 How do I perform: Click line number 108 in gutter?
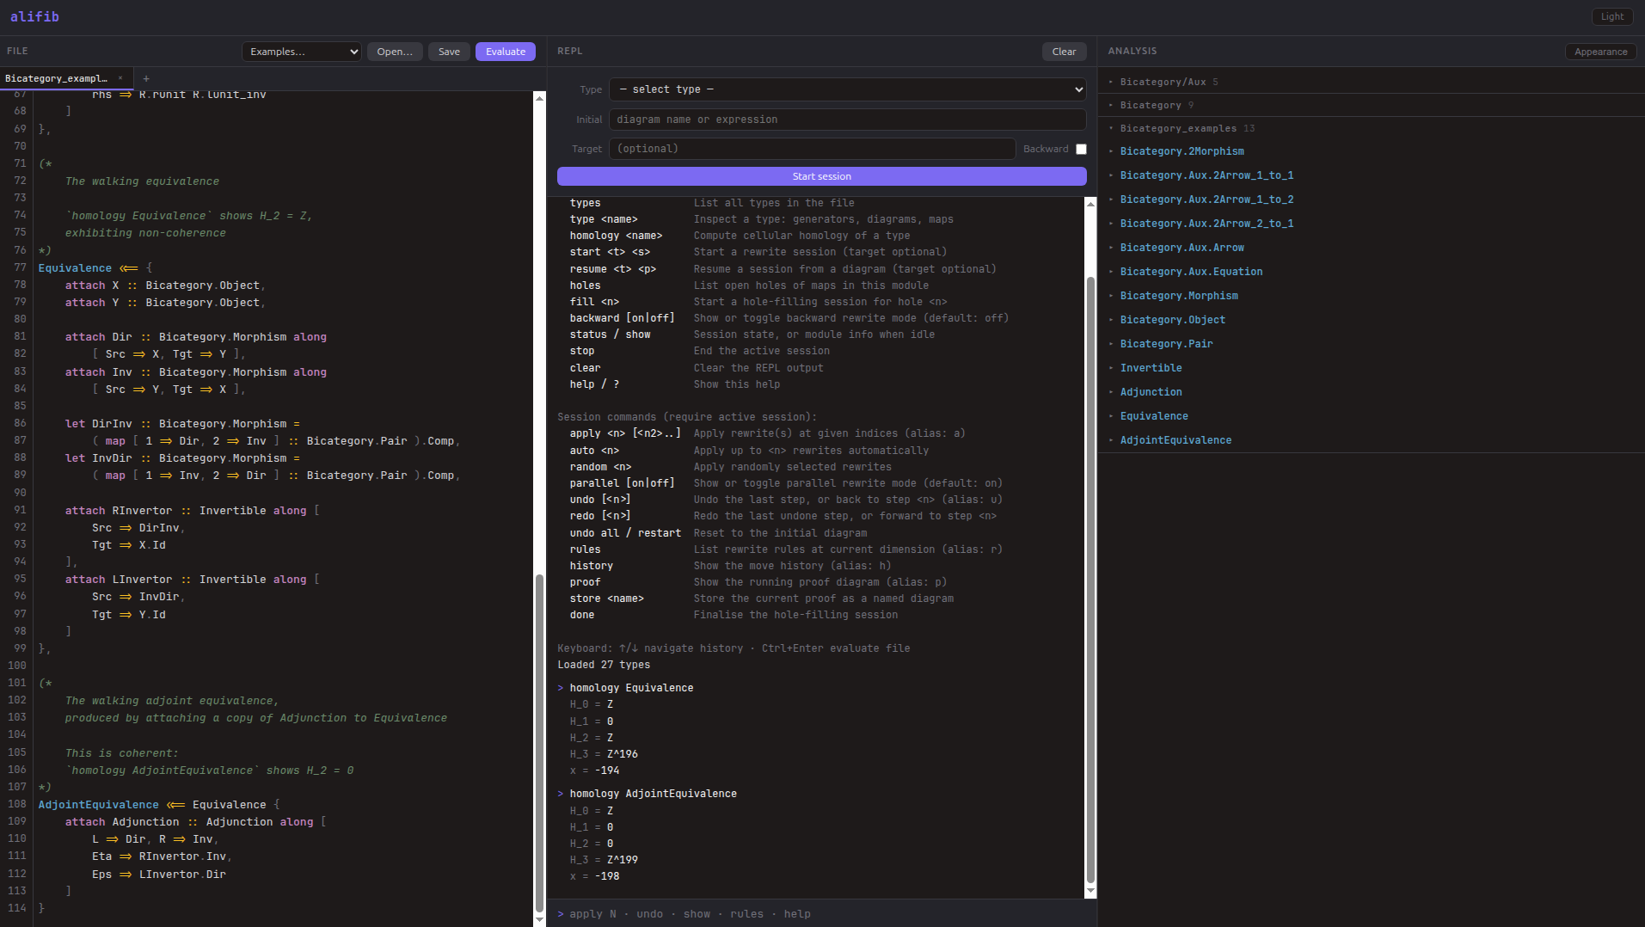pos(17,805)
